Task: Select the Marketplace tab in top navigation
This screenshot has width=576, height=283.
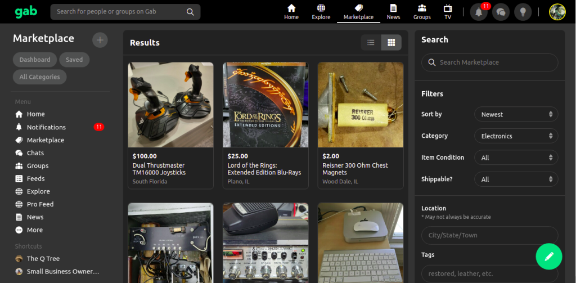Action: (x=358, y=12)
